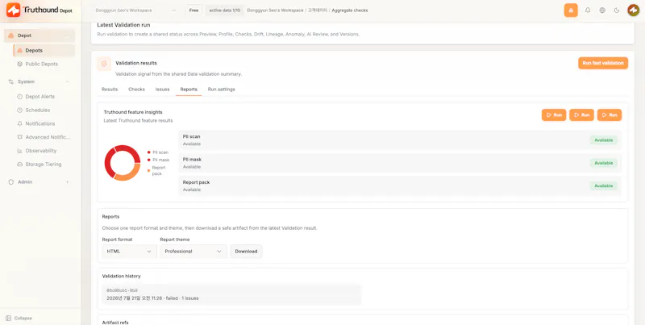Click the Truthound hound logo
Screen dimensions: 645x325
pos(13,10)
